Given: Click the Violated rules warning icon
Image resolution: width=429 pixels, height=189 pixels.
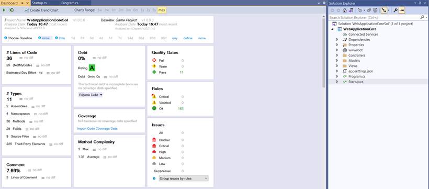Looking at the screenshot, I should point(154,103).
